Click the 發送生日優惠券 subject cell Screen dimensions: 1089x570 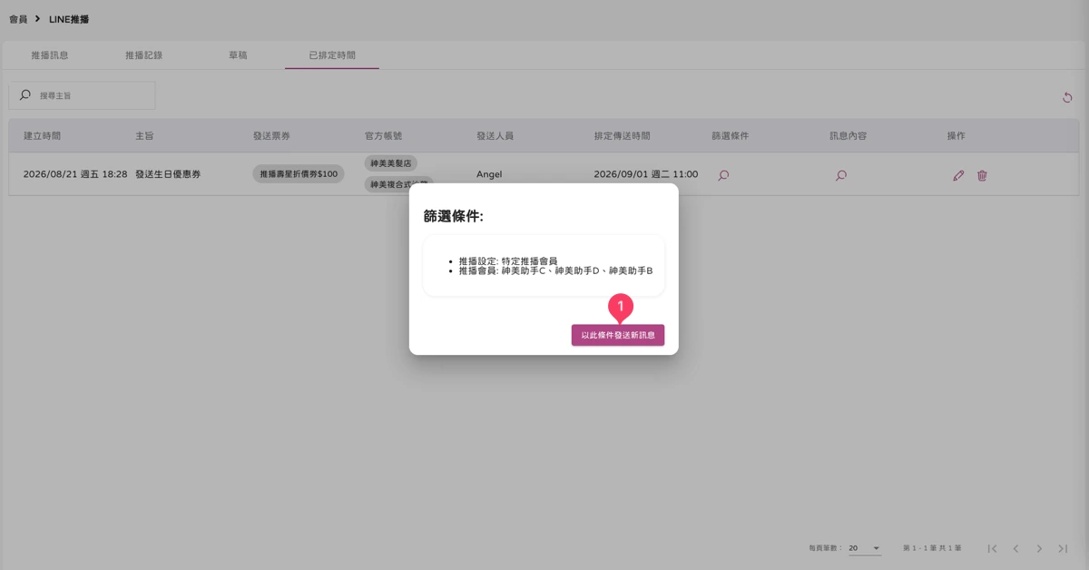pyautogui.click(x=168, y=174)
